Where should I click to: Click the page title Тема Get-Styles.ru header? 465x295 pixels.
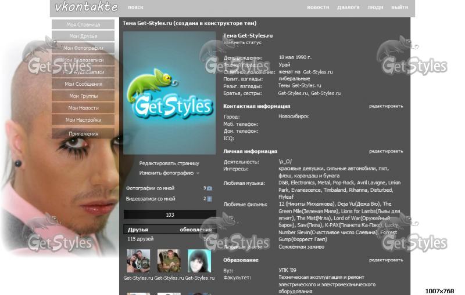click(x=189, y=23)
